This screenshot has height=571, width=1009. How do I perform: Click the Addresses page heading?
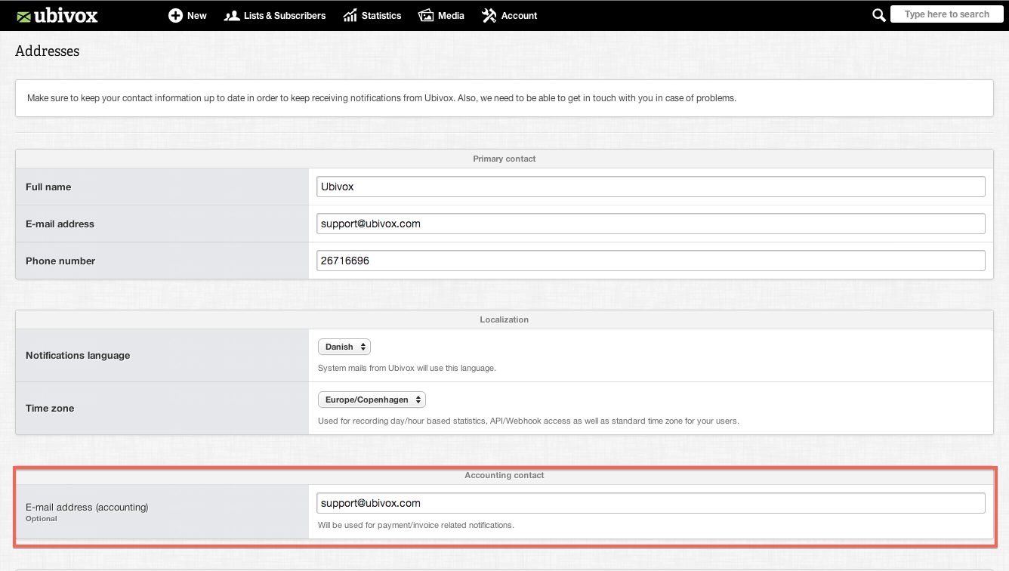point(47,51)
